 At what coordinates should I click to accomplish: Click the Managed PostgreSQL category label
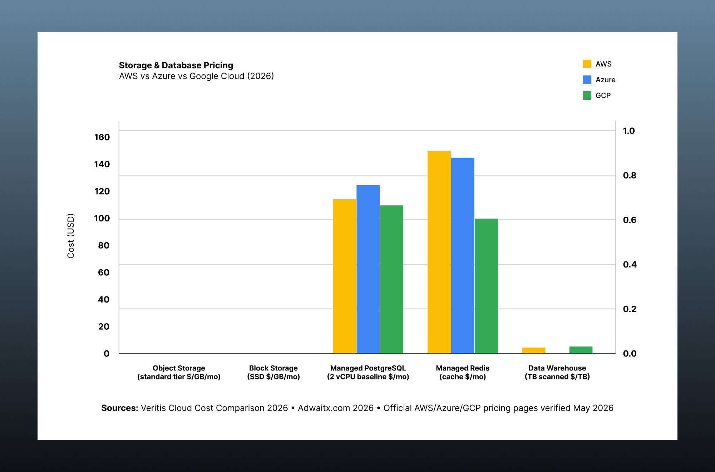[368, 372]
